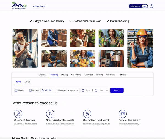Open the cleaner with yellow apron photo
The image size is (165, 139).
82,59
